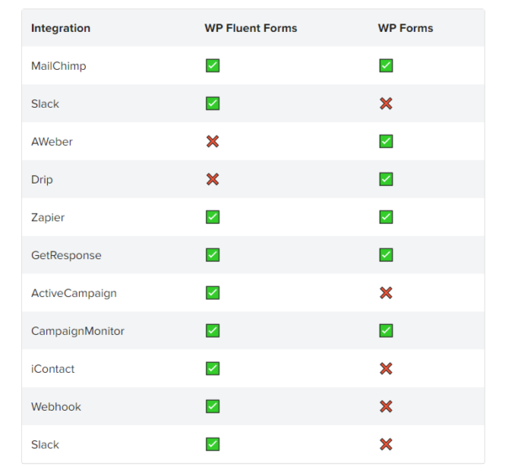The width and height of the screenshot is (505, 473).
Task: Click the MailChimp checkmark under WP Fluent Forms
Action: (x=213, y=66)
